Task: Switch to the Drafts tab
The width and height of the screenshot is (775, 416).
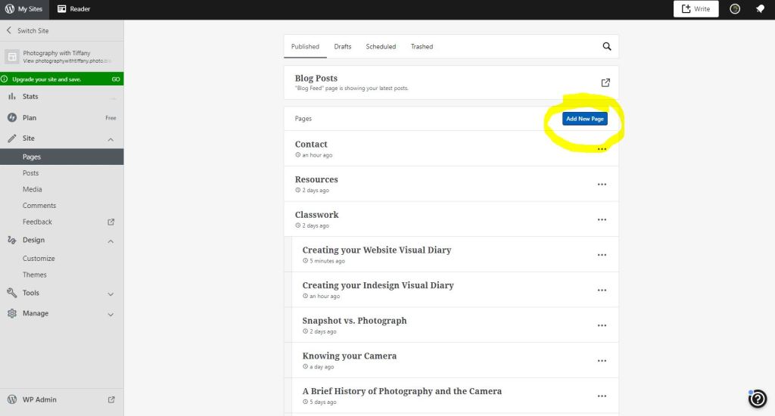Action: click(x=343, y=46)
